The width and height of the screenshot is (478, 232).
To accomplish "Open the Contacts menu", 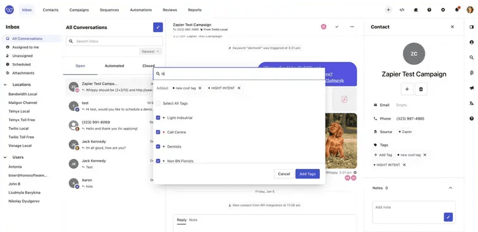I will click(x=51, y=9).
